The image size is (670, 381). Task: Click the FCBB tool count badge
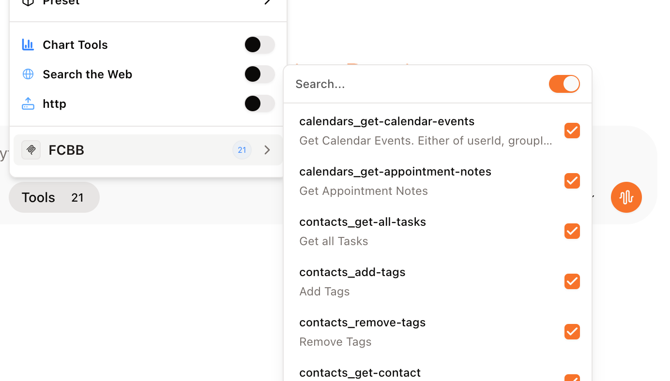tap(242, 150)
